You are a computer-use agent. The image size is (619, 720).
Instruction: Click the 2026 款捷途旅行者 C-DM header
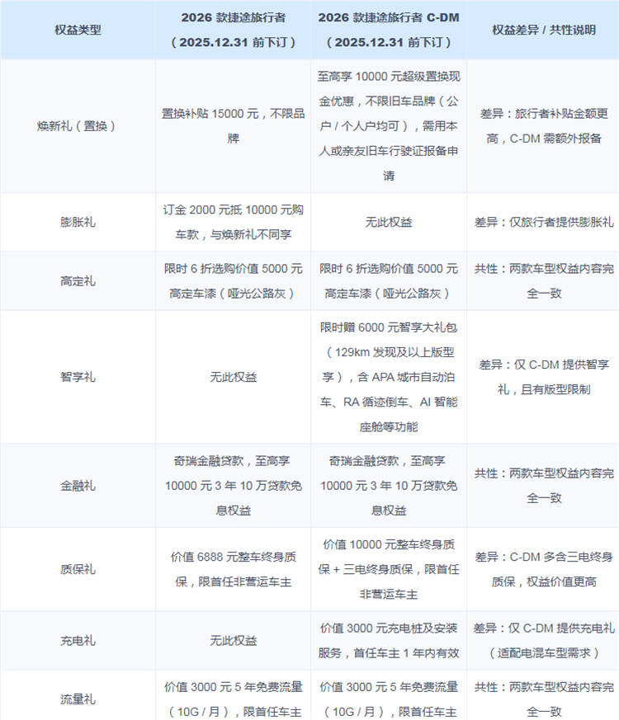click(389, 30)
